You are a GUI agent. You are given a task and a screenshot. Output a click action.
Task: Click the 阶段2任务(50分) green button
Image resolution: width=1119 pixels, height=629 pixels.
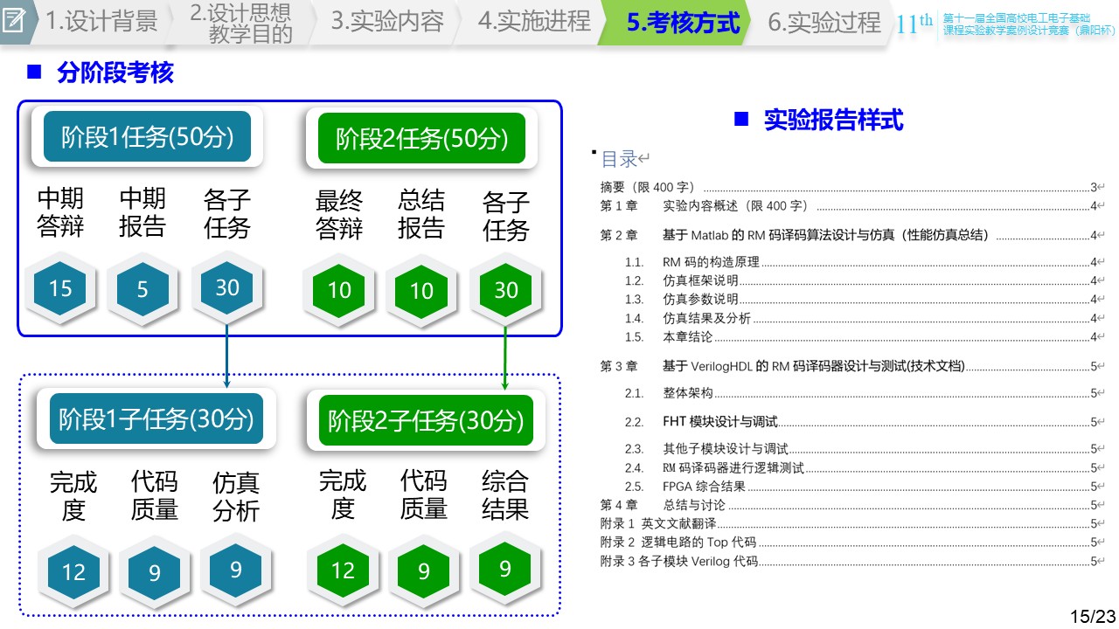coord(421,138)
